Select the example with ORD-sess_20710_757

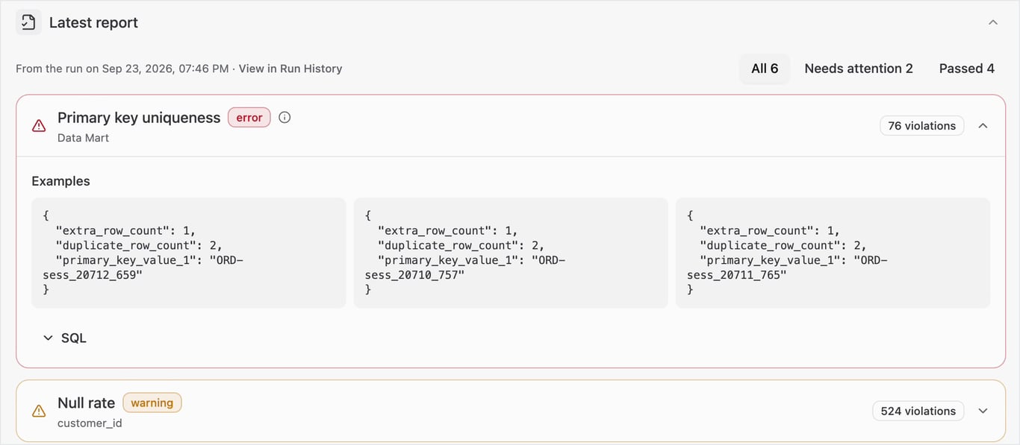[511, 253]
